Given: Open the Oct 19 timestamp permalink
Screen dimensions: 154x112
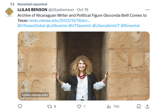Looking at the screenshot, I should (x=83, y=10).
